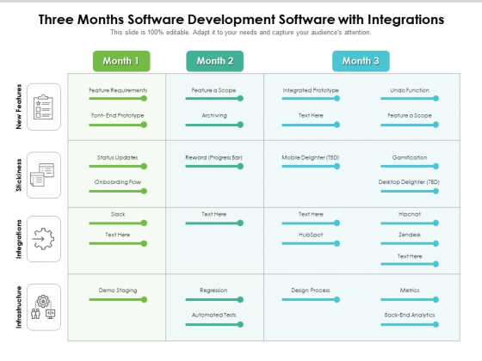This screenshot has width=482, height=361.
Task: Click the Integrations gear with arrow icon
Action: coord(43,239)
